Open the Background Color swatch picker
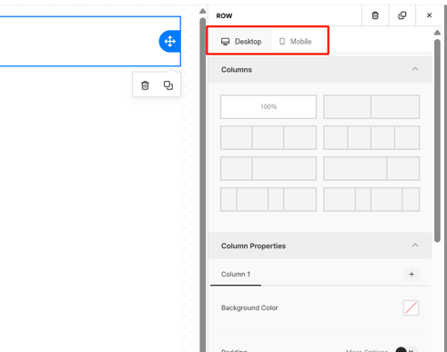 [411, 308]
